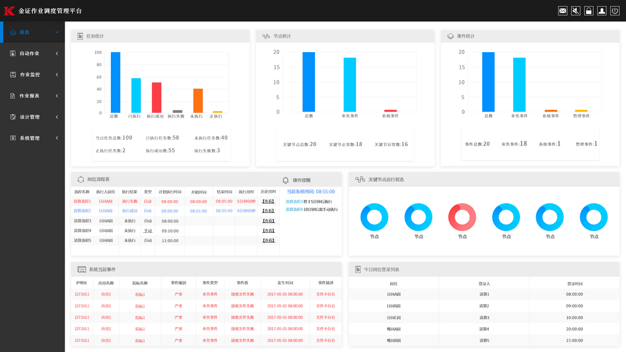Click the 系统当前事件 header icon
The width and height of the screenshot is (626, 352).
pos(82,270)
